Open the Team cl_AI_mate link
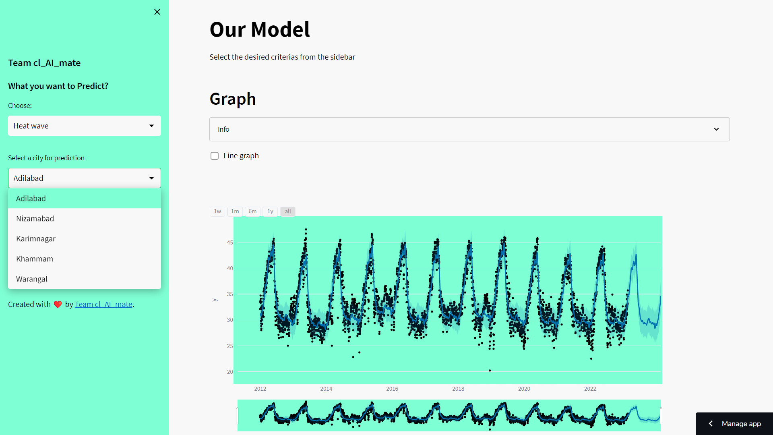The image size is (773, 435). point(103,304)
